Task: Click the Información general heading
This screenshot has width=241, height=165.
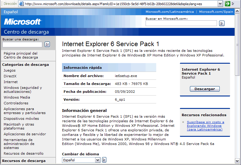Action: point(84,111)
